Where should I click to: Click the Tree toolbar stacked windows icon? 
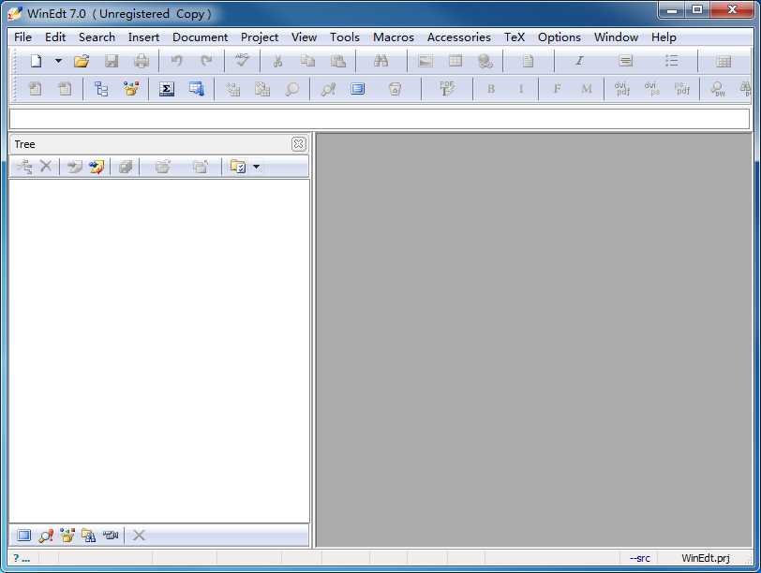coord(126,168)
